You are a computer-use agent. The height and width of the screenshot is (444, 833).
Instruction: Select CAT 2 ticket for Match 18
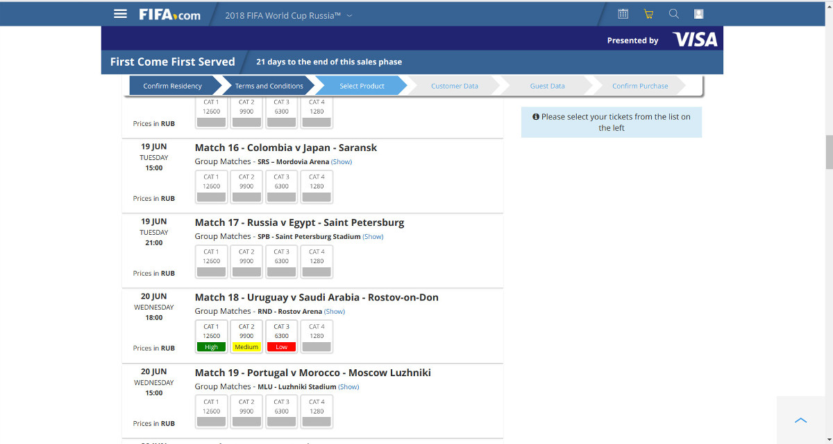(x=246, y=337)
